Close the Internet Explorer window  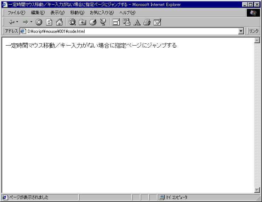coord(257,5)
